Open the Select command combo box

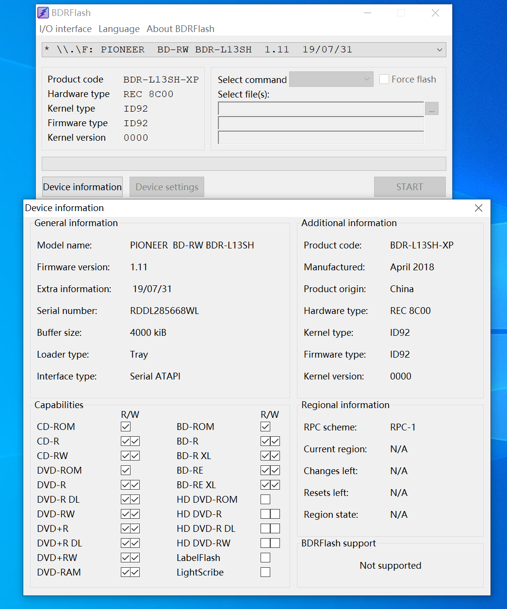331,79
